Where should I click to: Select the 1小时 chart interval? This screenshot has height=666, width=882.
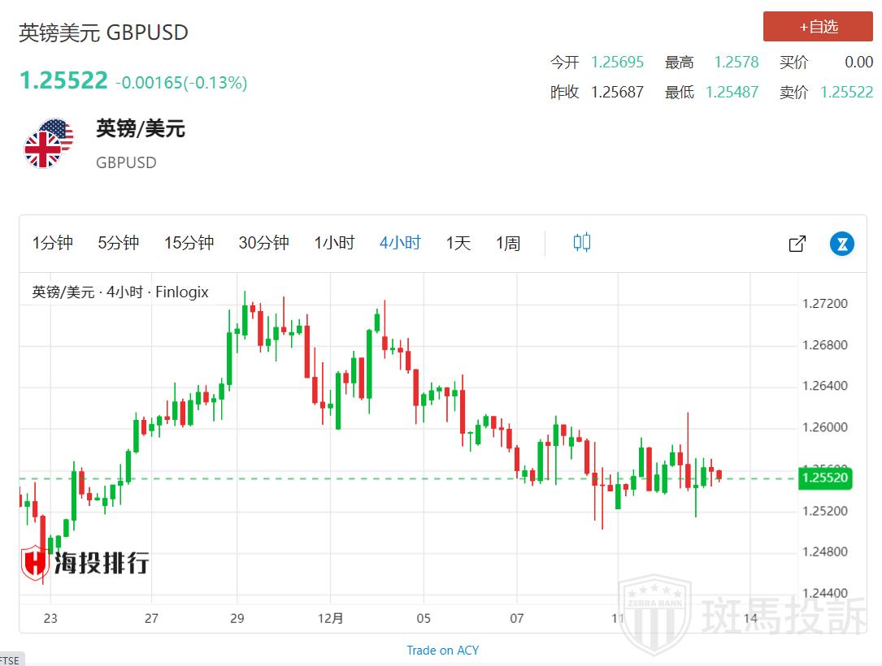click(x=334, y=243)
